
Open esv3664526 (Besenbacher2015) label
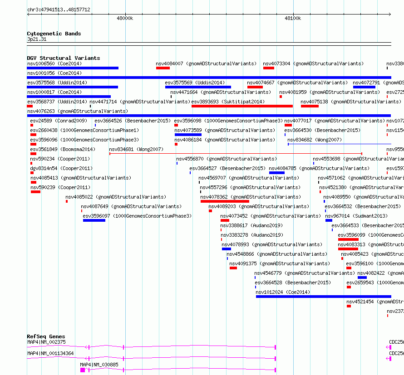[133, 121]
